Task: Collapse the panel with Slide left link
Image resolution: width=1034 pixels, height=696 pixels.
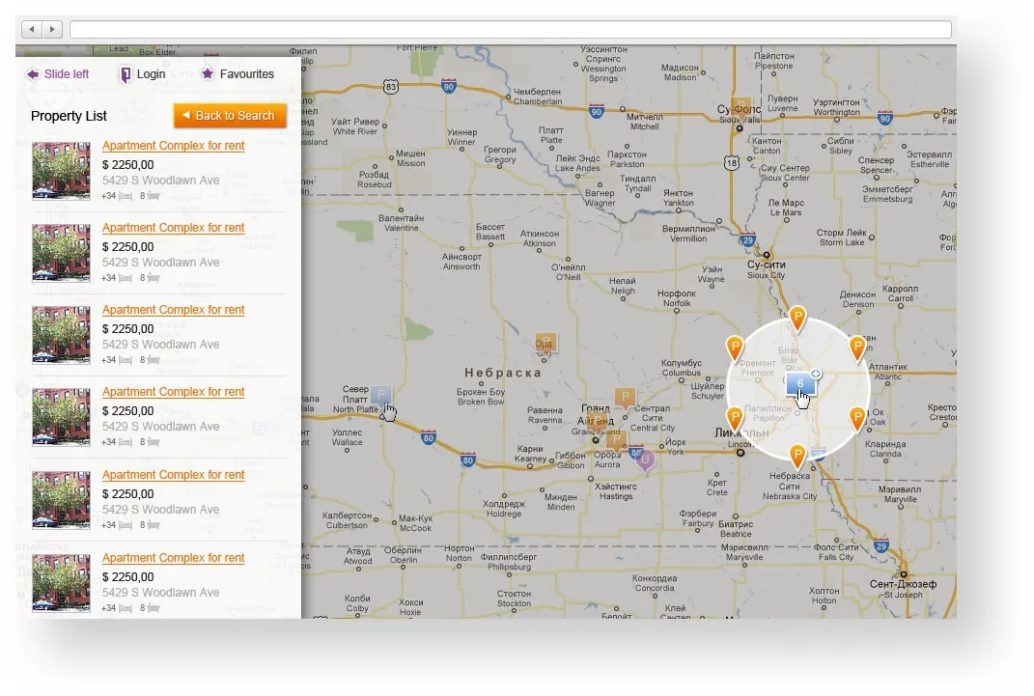Action: pyautogui.click(x=66, y=73)
